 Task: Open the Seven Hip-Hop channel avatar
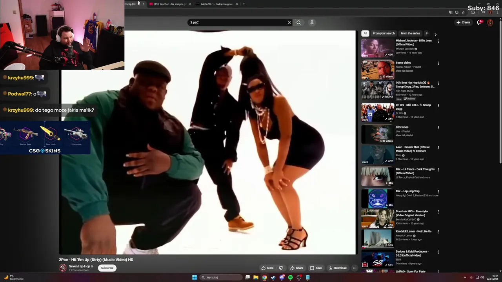(62, 268)
